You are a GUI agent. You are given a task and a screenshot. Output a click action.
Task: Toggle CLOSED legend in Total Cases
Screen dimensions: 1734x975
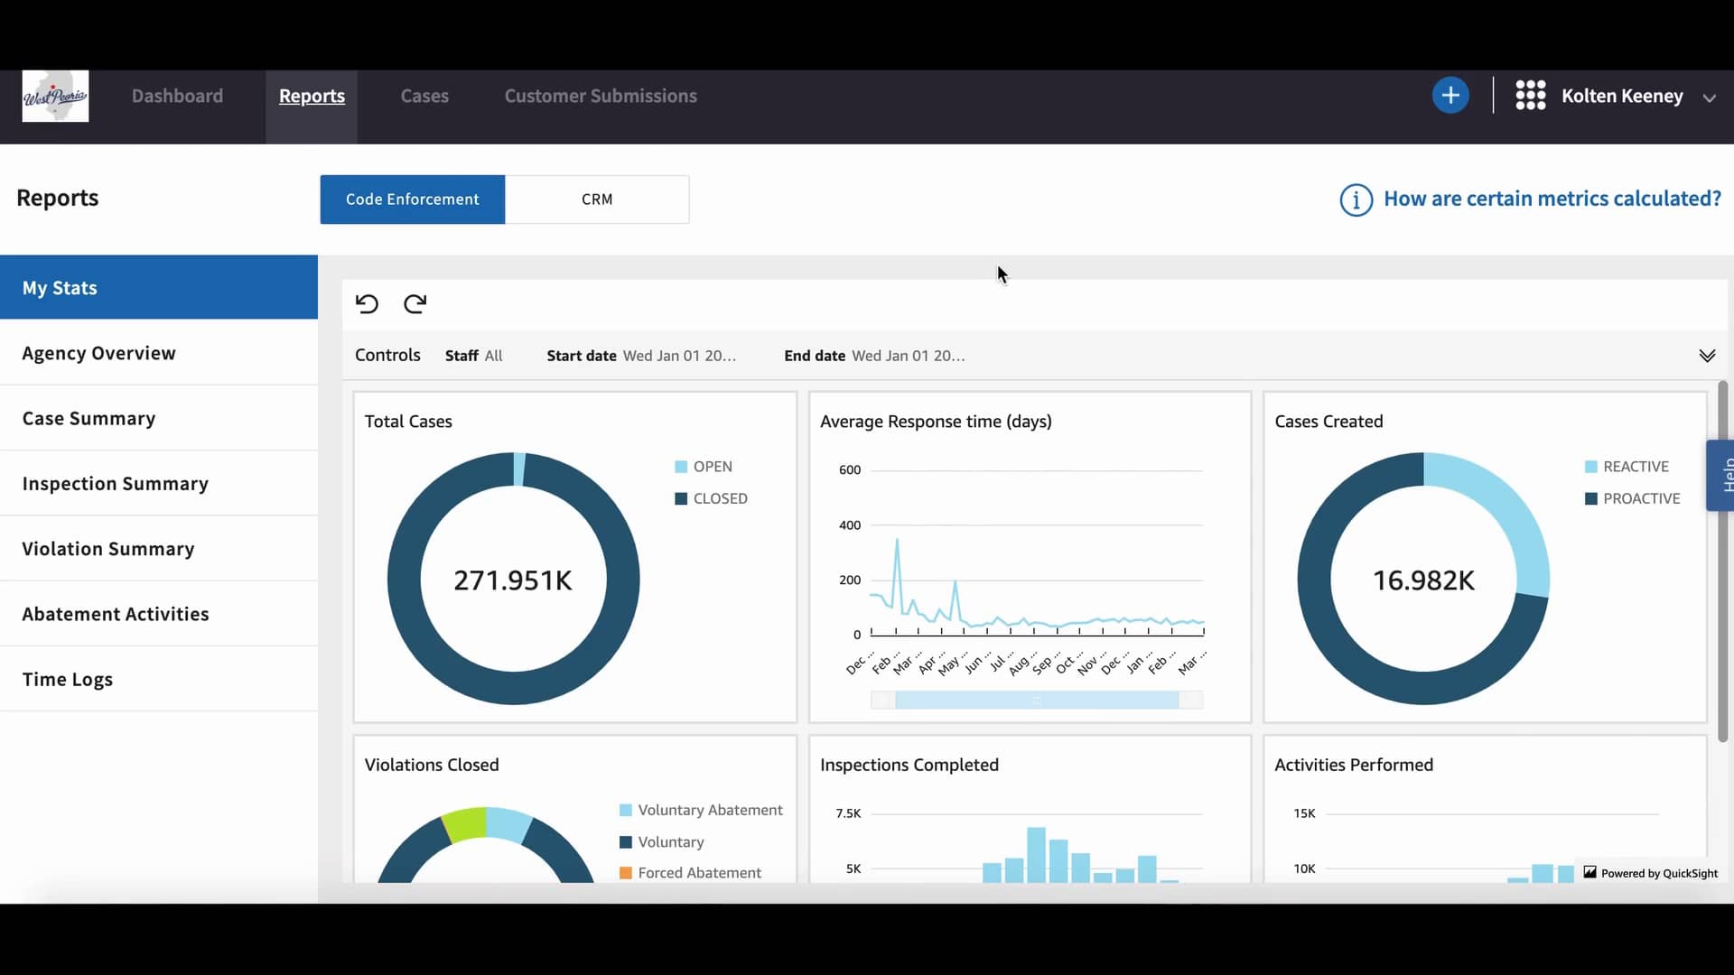(x=719, y=498)
